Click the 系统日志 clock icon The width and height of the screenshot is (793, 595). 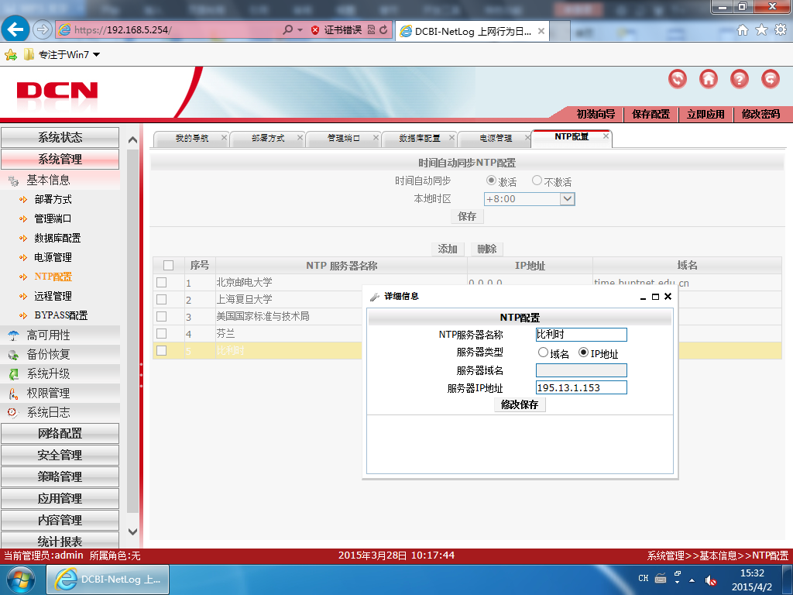pos(13,412)
